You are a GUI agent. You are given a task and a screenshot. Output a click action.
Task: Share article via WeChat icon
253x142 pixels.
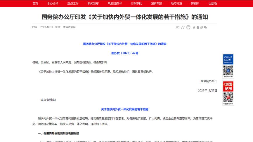205,27
